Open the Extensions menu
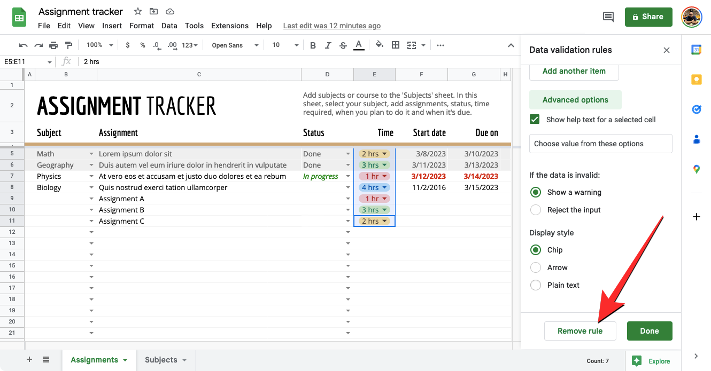This screenshot has width=711, height=371. (x=230, y=26)
